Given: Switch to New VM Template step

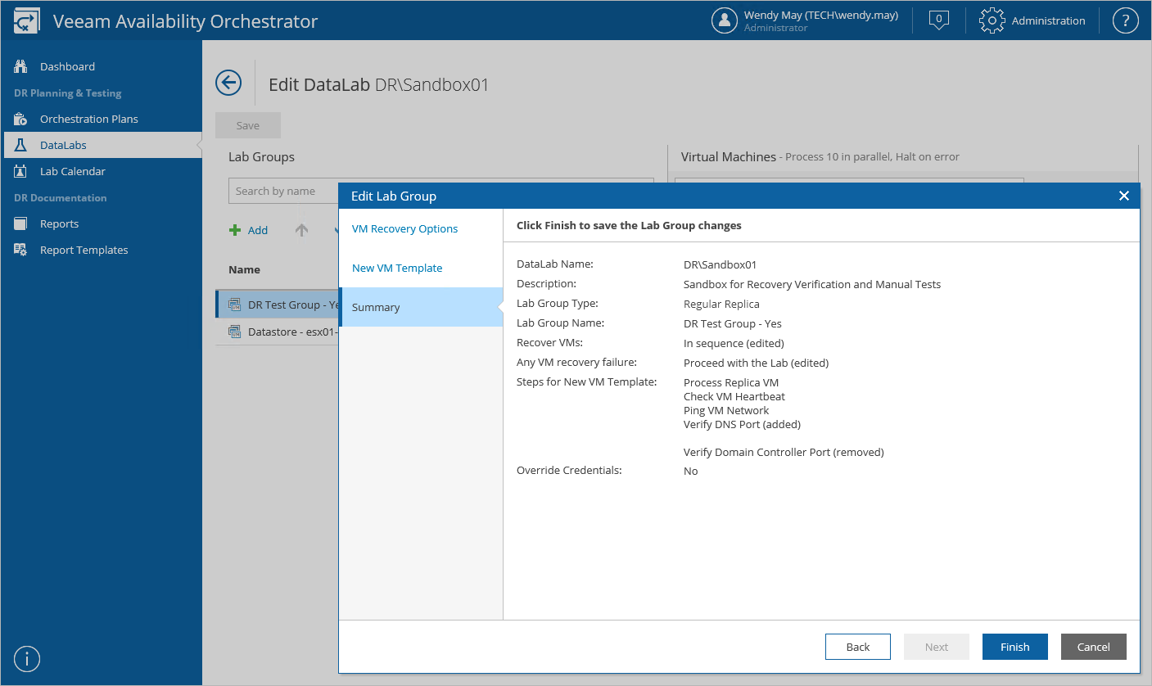Looking at the screenshot, I should pyautogui.click(x=397, y=268).
